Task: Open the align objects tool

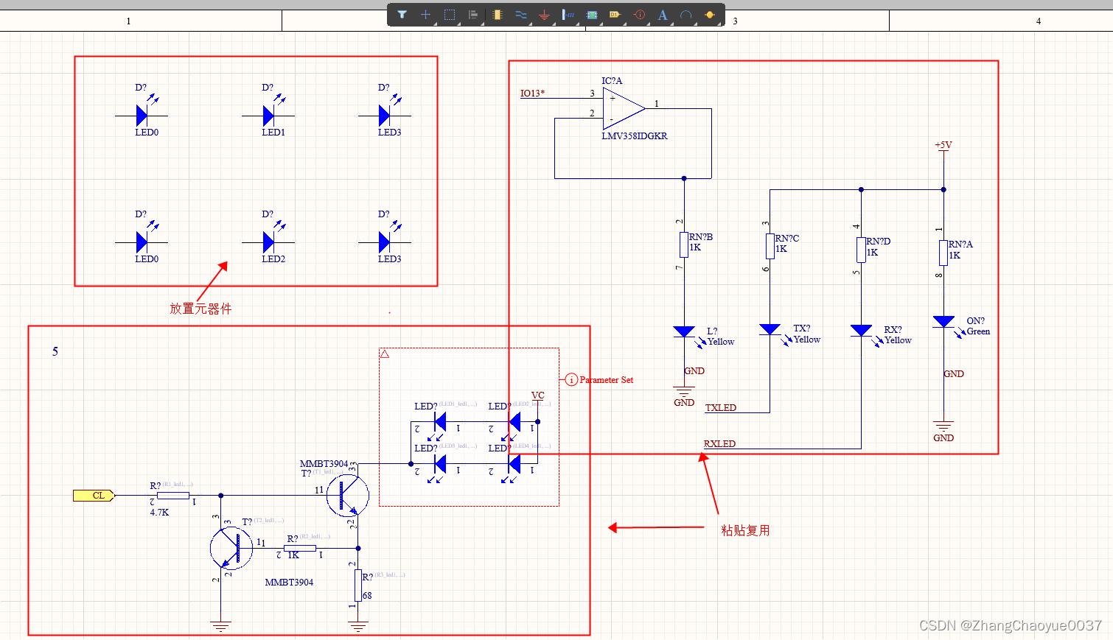Action: click(x=473, y=15)
